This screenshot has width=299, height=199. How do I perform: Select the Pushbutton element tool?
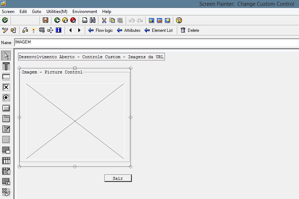point(6,108)
